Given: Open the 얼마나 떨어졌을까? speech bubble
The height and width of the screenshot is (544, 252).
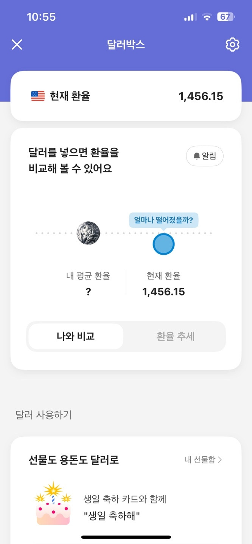Looking at the screenshot, I should (163, 220).
